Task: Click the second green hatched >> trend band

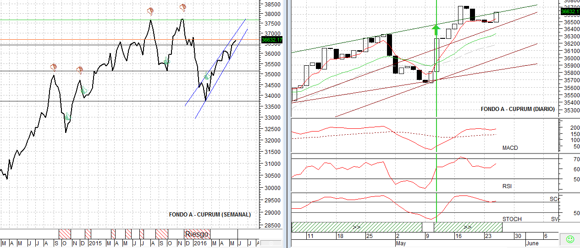Action: point(468,227)
